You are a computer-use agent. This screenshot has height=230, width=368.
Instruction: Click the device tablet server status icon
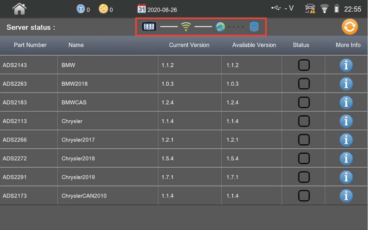pyautogui.click(x=149, y=26)
